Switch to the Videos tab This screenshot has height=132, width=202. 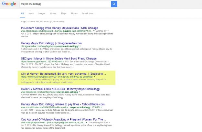click(53, 13)
